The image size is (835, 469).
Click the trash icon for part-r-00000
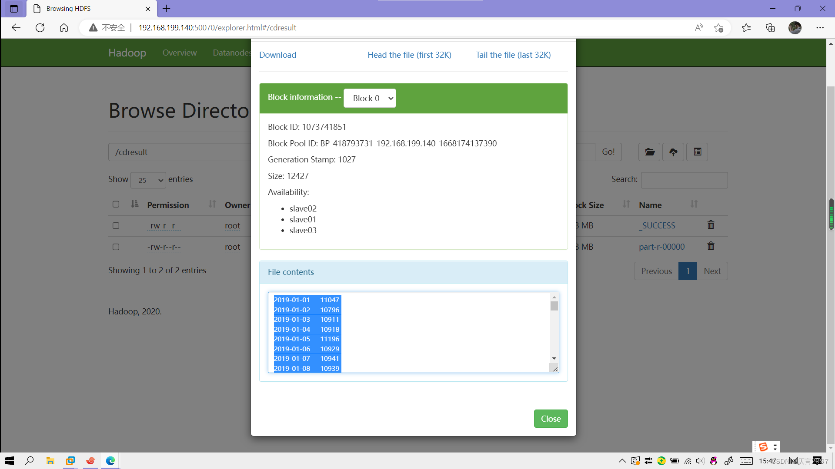click(x=711, y=246)
